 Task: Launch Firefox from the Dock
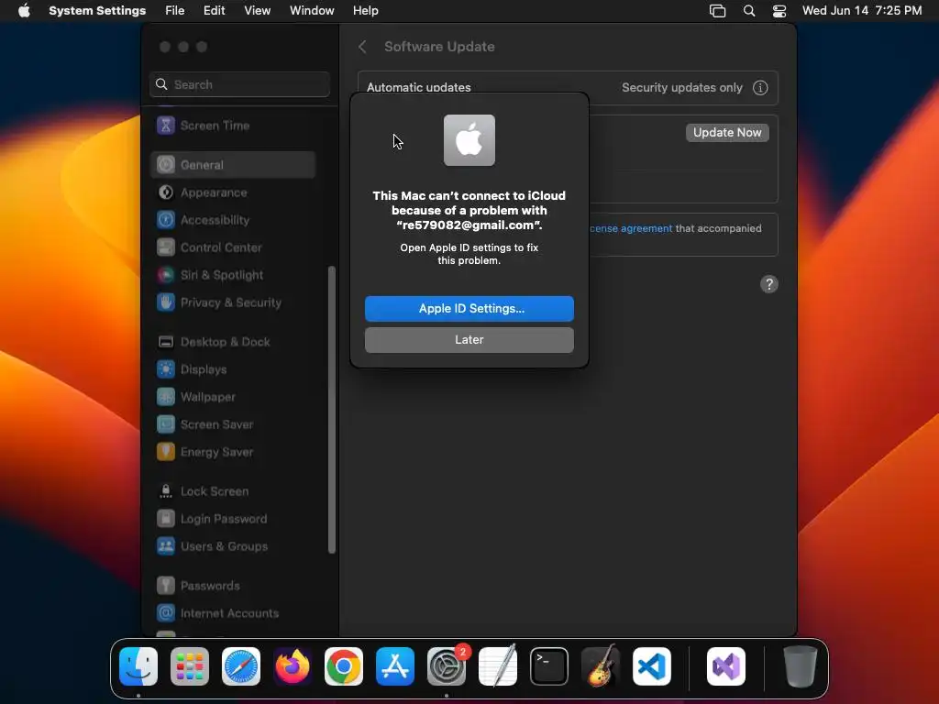(293, 666)
